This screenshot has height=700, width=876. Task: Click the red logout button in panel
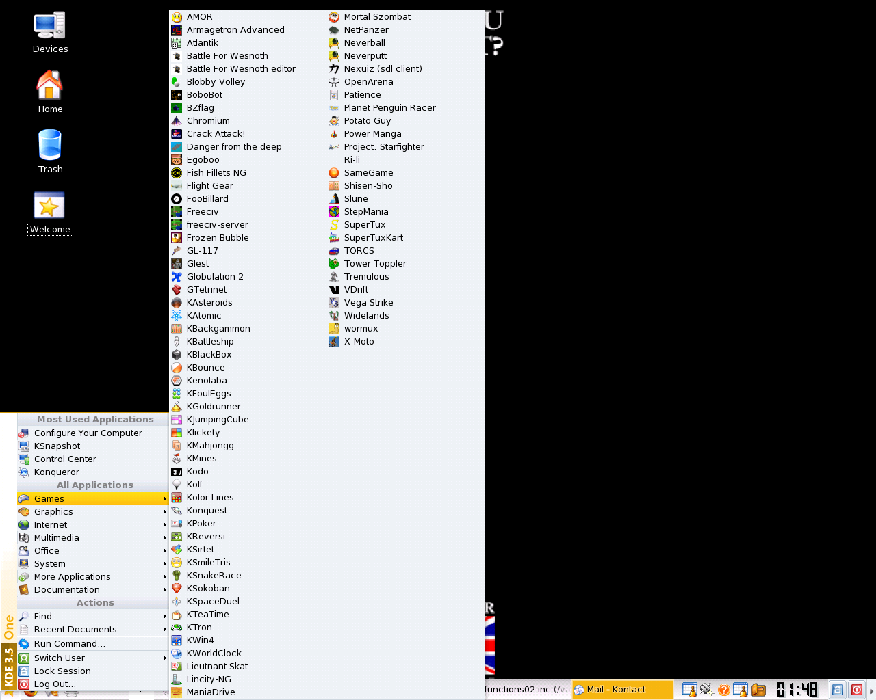(x=856, y=690)
